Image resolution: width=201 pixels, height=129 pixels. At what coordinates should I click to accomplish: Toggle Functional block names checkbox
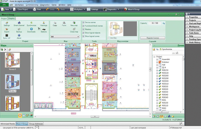coord(83,26)
